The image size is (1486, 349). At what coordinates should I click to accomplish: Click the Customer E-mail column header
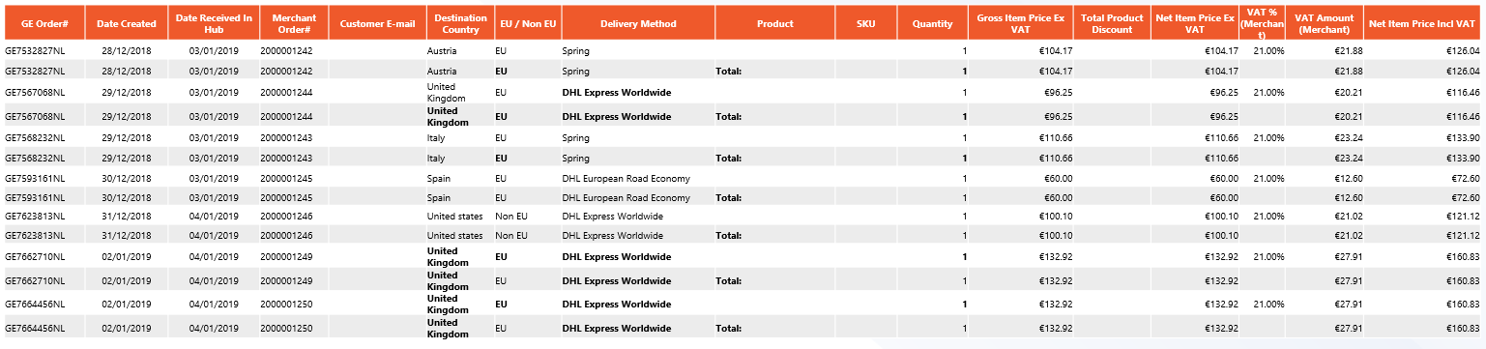pyautogui.click(x=378, y=23)
